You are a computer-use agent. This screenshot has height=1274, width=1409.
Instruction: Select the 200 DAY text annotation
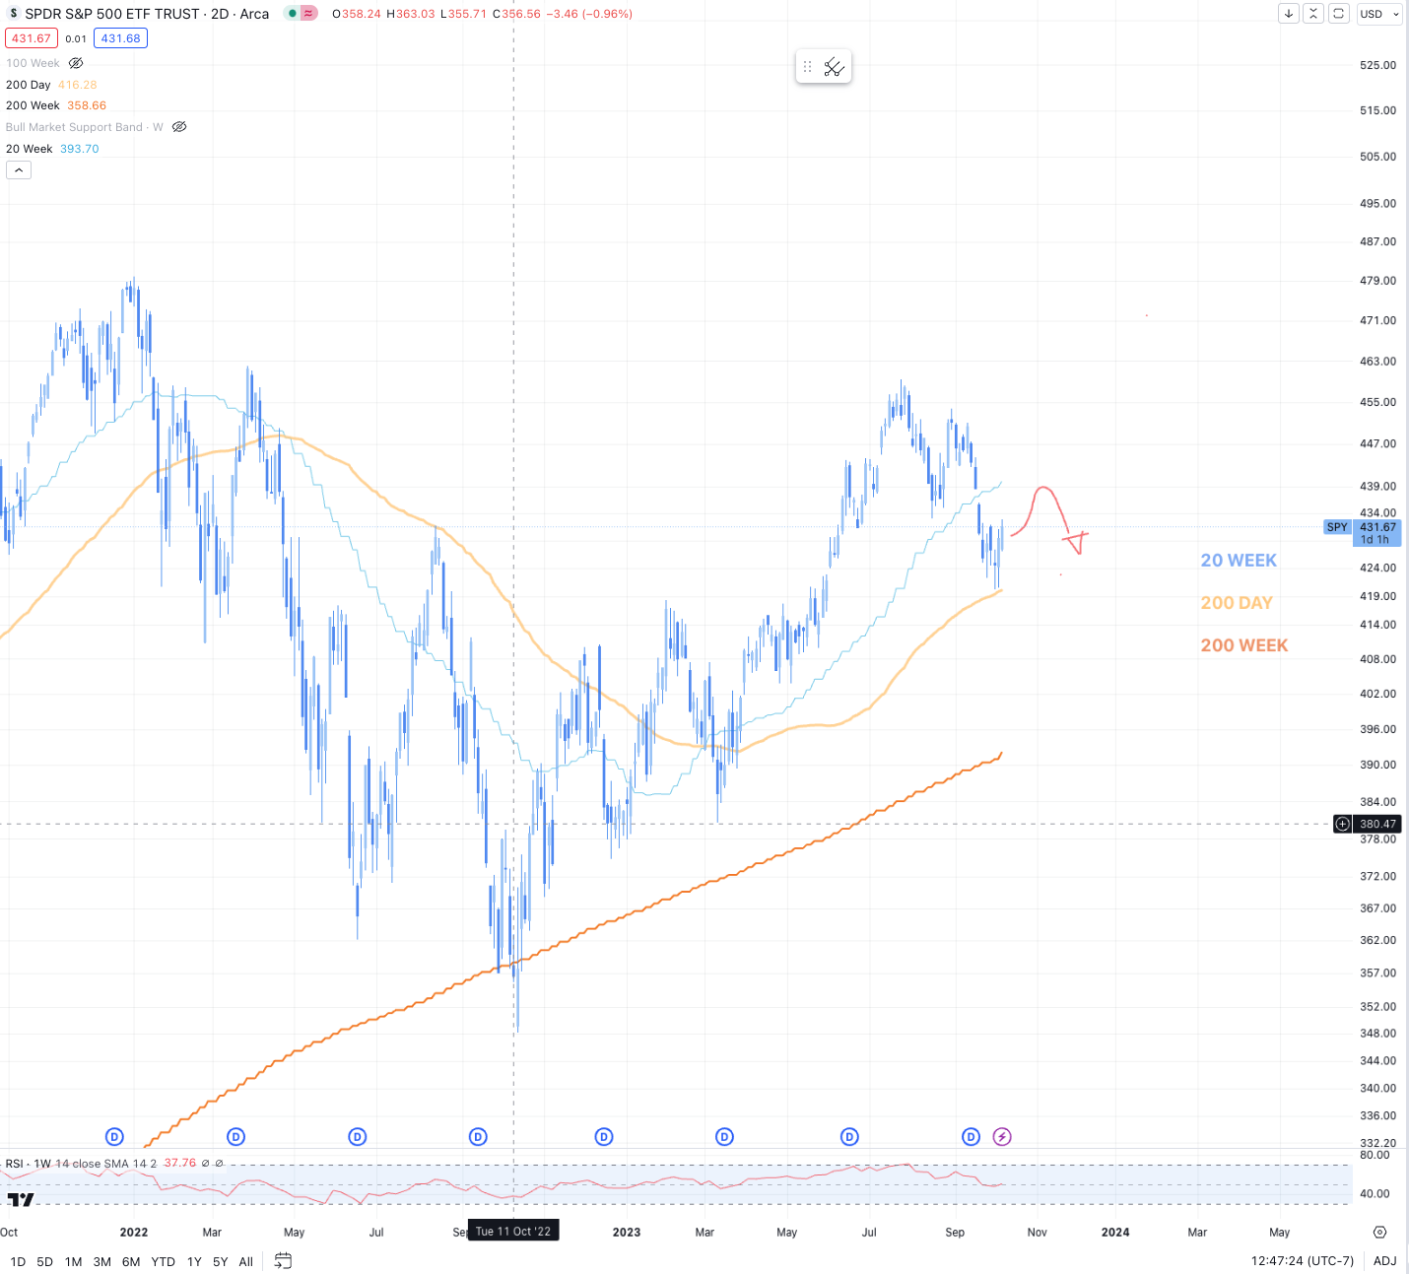point(1237,603)
